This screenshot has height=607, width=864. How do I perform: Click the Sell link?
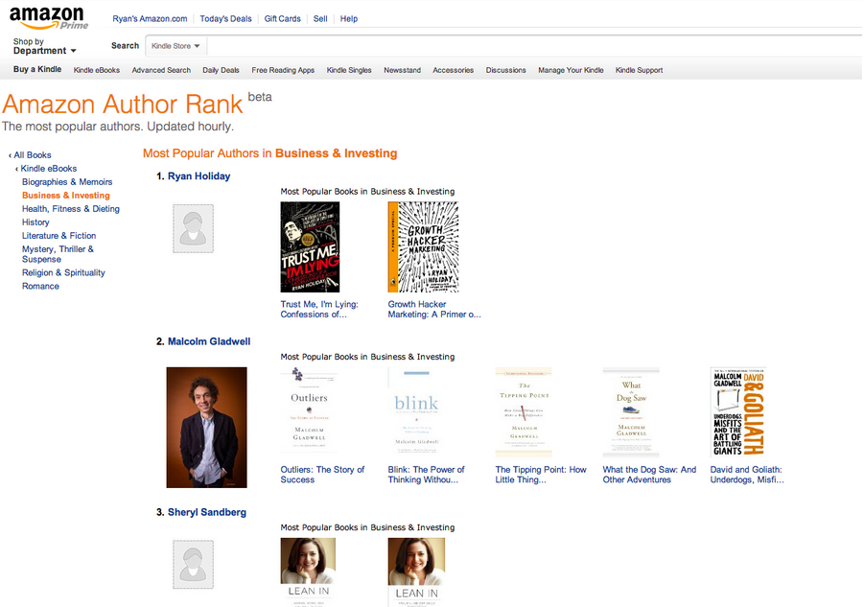[320, 19]
